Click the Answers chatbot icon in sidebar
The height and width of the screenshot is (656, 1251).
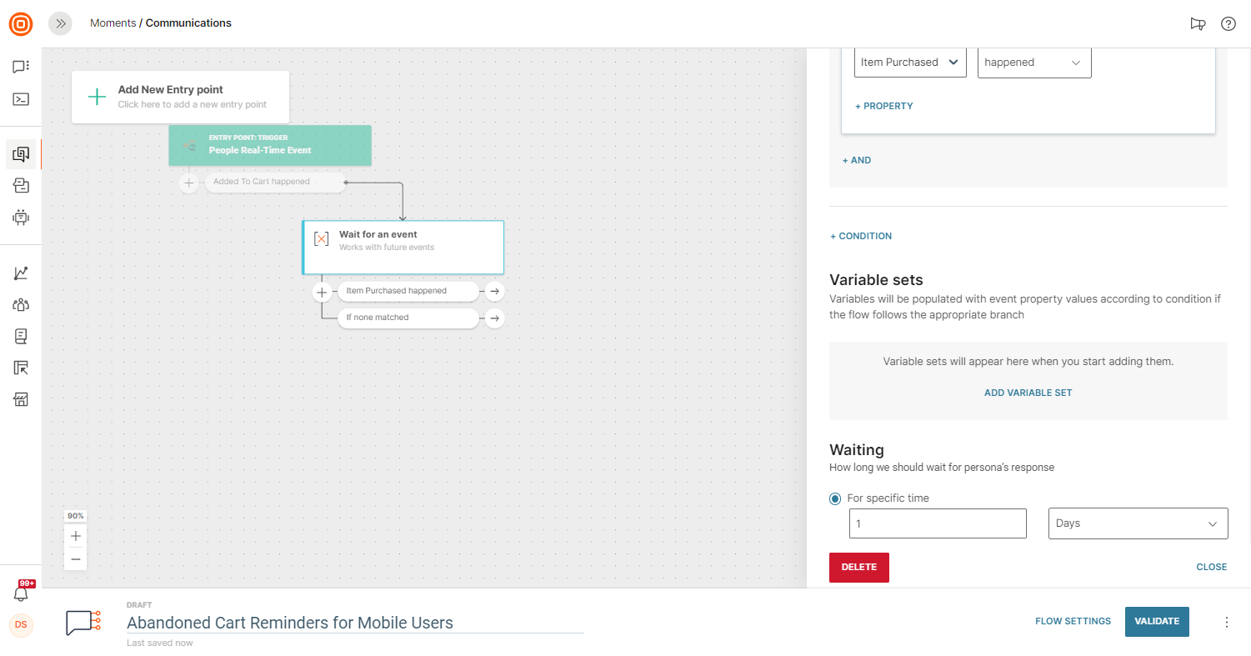coord(21,218)
